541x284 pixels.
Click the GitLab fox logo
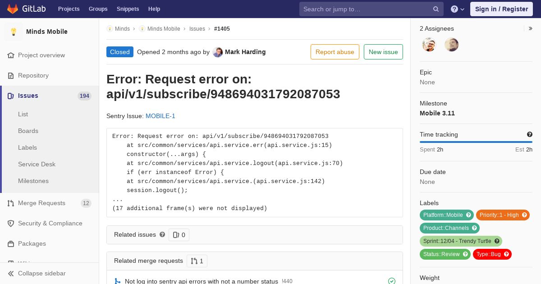click(13, 9)
